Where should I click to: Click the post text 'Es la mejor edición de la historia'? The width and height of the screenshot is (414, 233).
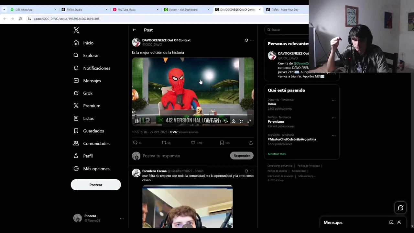coord(158,52)
